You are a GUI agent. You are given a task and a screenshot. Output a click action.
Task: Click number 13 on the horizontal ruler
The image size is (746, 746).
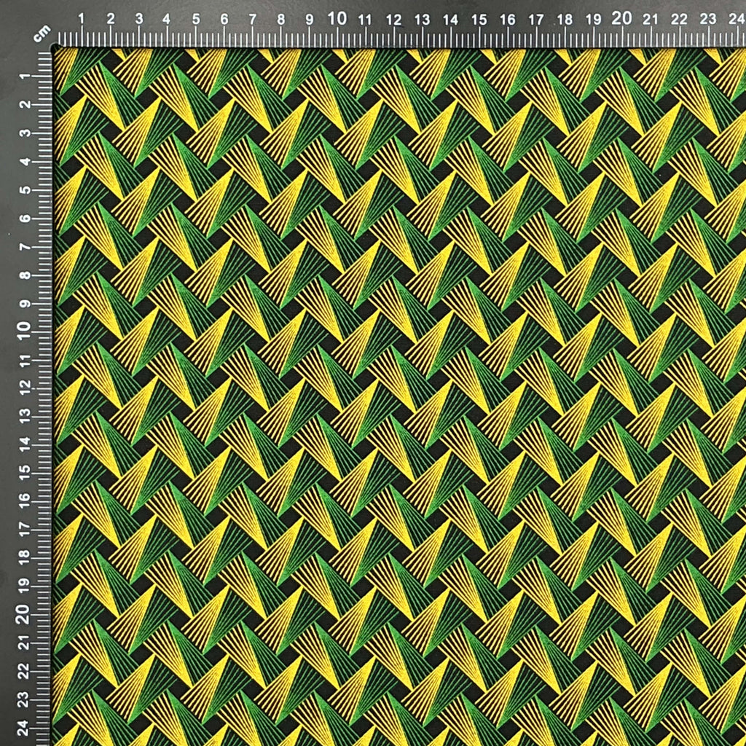[422, 20]
